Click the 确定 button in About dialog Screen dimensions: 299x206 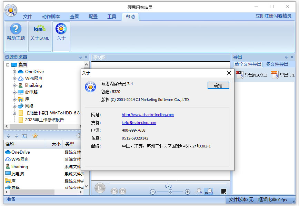[x=218, y=85]
